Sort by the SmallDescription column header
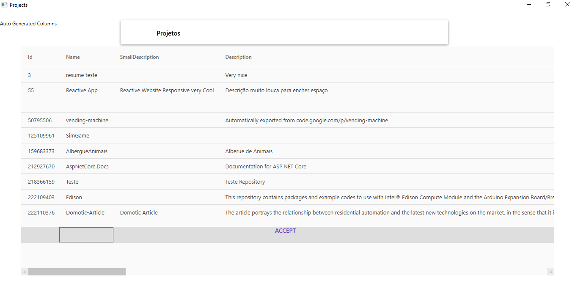This screenshot has width=578, height=308. tap(139, 57)
